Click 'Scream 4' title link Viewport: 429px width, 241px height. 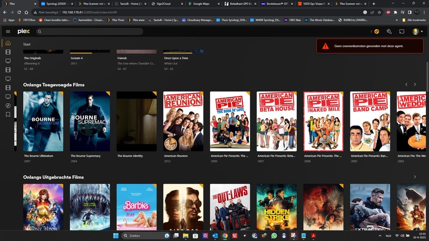[76, 58]
